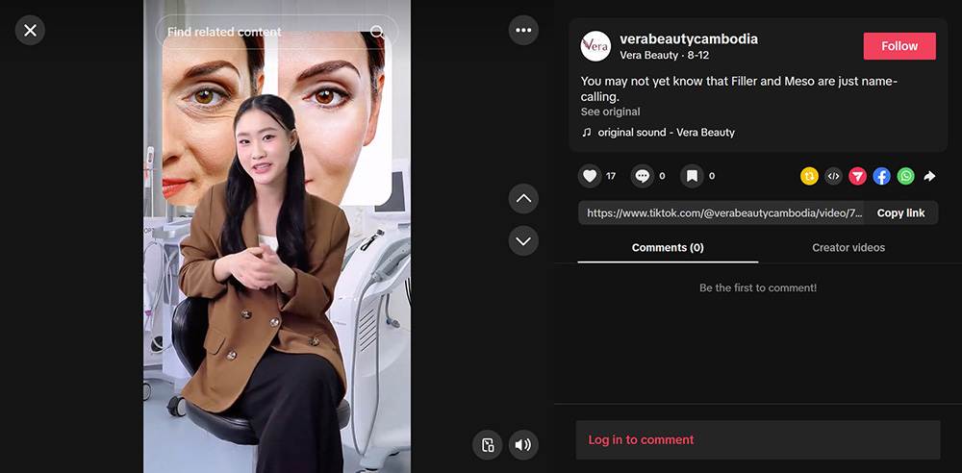The height and width of the screenshot is (473, 962).
Task: Click the red send to friends icon
Action: click(x=857, y=176)
